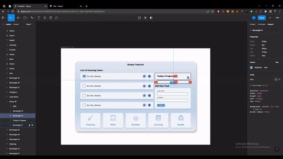Click the checked checkbox on the canvas
The width and height of the screenshot is (283, 159).
(84, 76)
